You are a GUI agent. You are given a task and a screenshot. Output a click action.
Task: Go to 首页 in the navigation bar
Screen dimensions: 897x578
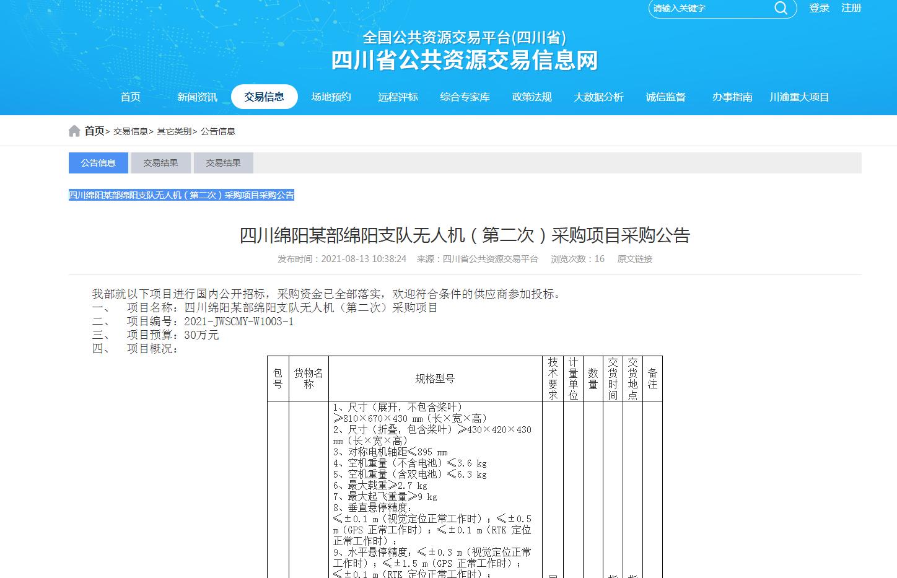(130, 97)
